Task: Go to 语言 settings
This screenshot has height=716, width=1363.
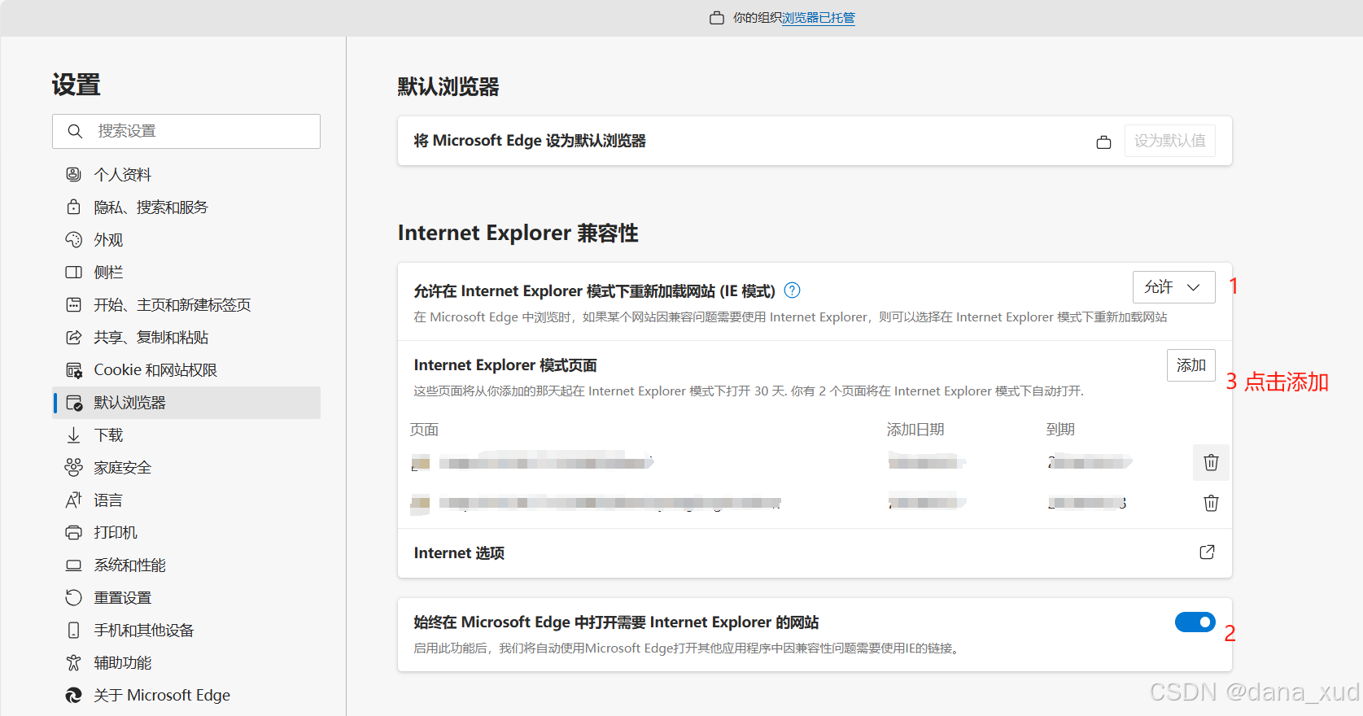Action: click(x=186, y=500)
